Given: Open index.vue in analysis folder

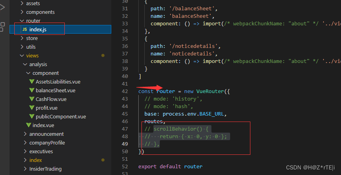Looking at the screenshot, I should (43, 125).
